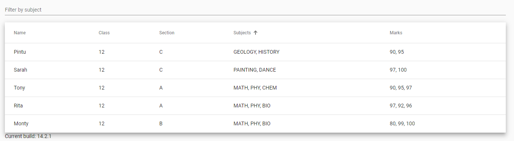Click the MATH, PHY, CHEM cell
514x141 pixels.
coord(255,88)
